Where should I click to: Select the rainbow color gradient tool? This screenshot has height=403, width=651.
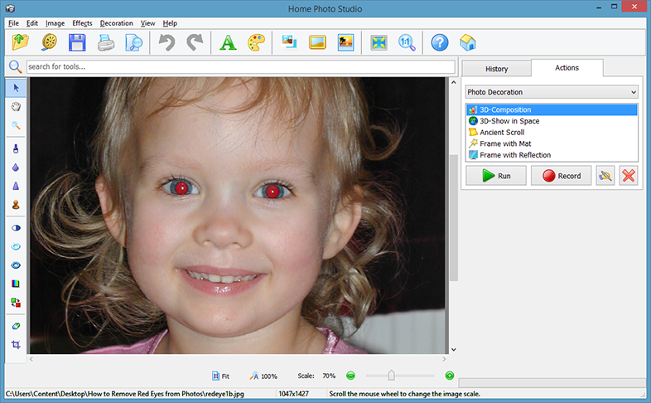16,284
